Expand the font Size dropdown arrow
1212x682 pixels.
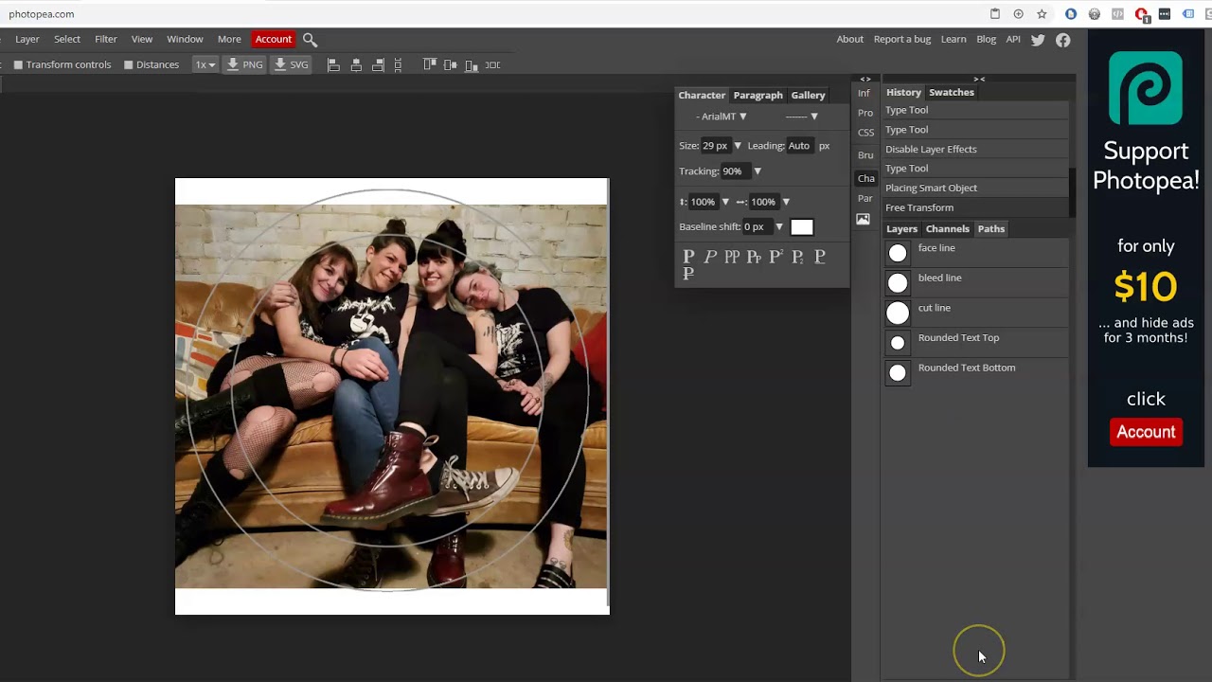click(738, 146)
